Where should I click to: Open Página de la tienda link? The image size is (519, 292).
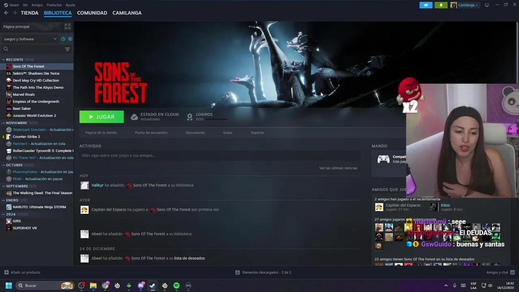click(101, 133)
